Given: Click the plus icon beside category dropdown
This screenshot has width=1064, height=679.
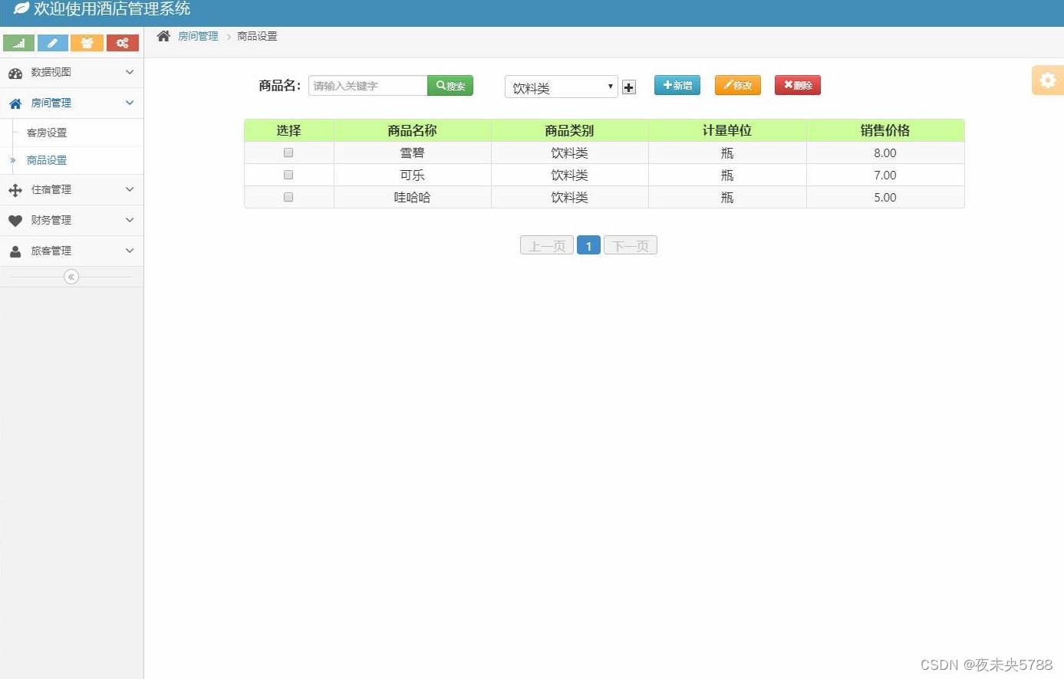Looking at the screenshot, I should click(x=629, y=87).
